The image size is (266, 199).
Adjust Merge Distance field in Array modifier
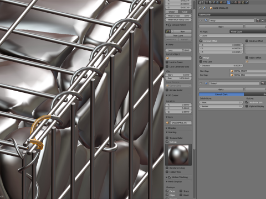pyautogui.click(x=221, y=65)
